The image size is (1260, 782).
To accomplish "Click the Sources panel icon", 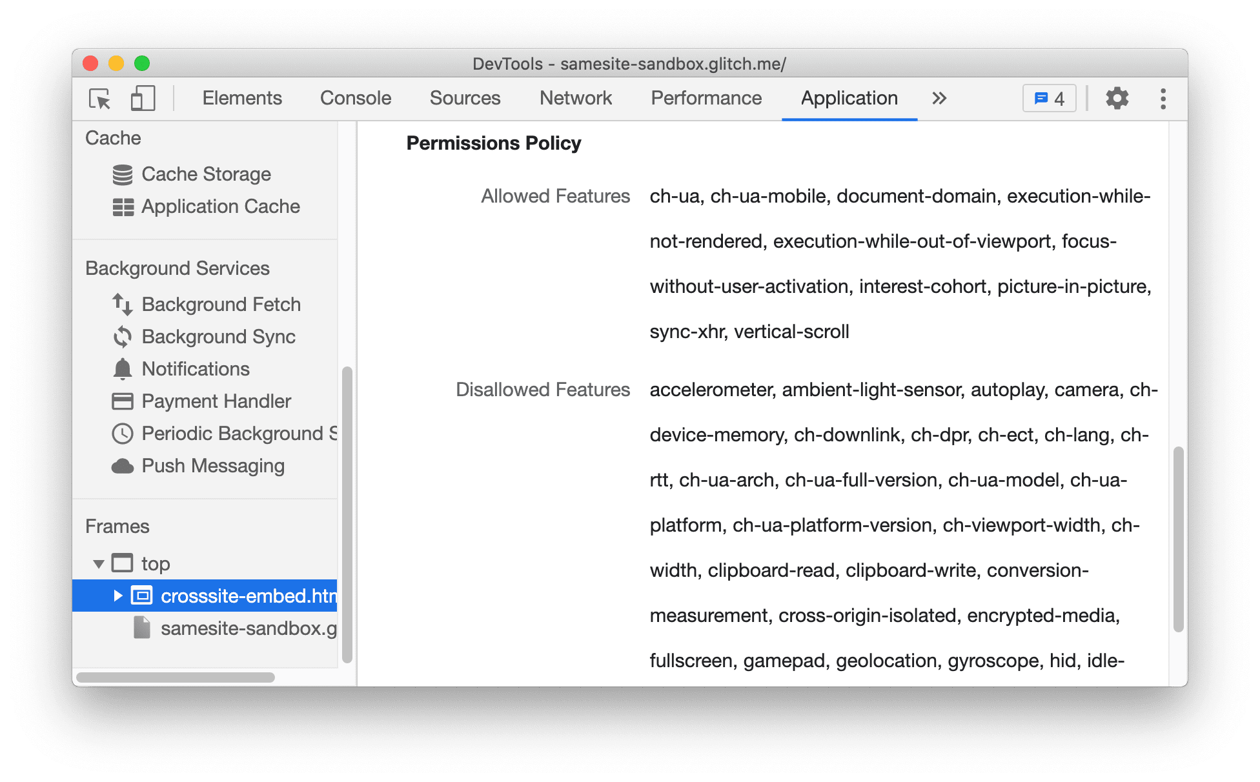I will (463, 98).
